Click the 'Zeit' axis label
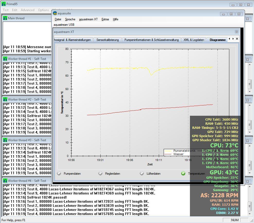The width and height of the screenshot is (254, 223). pyautogui.click(x=150, y=164)
